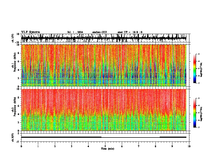Screen dimensions: 213x164
Task: Click the time axis tick label "5"
Action: point(105,146)
